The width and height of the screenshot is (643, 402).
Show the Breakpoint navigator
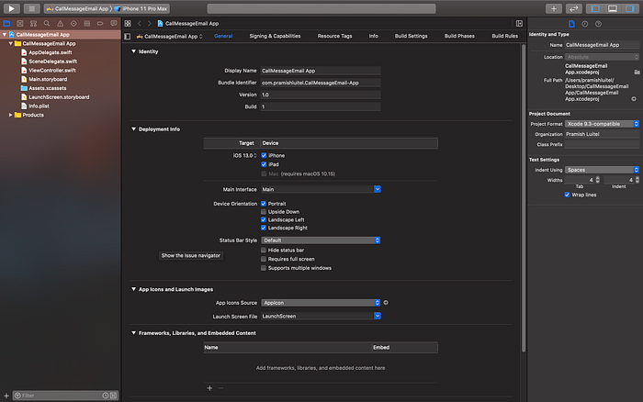(100, 23)
